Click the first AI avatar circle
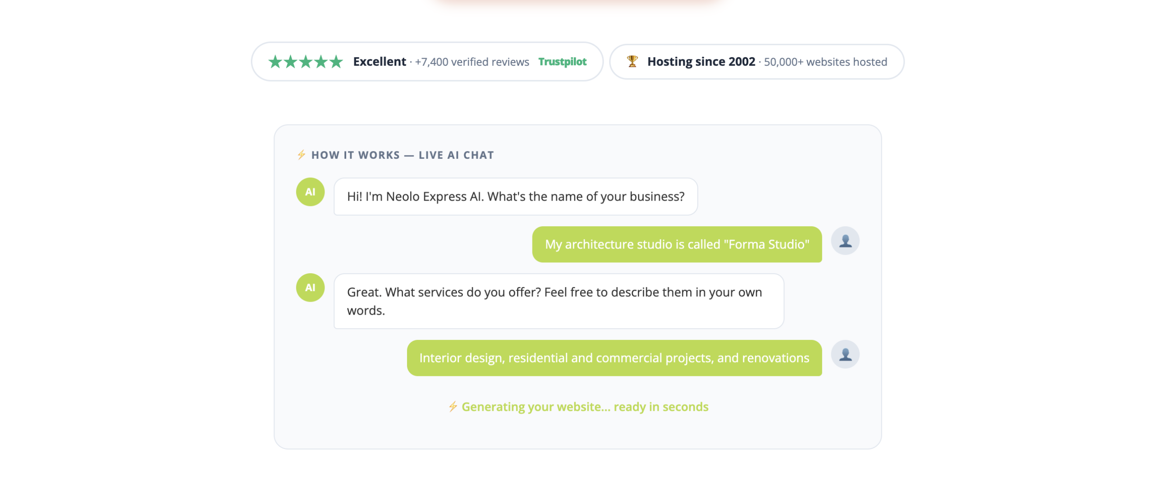1154x500 pixels. pos(310,191)
